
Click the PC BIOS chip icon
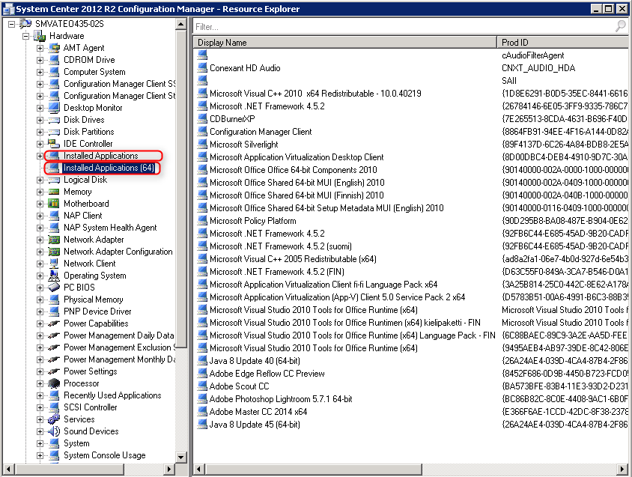[x=54, y=288]
